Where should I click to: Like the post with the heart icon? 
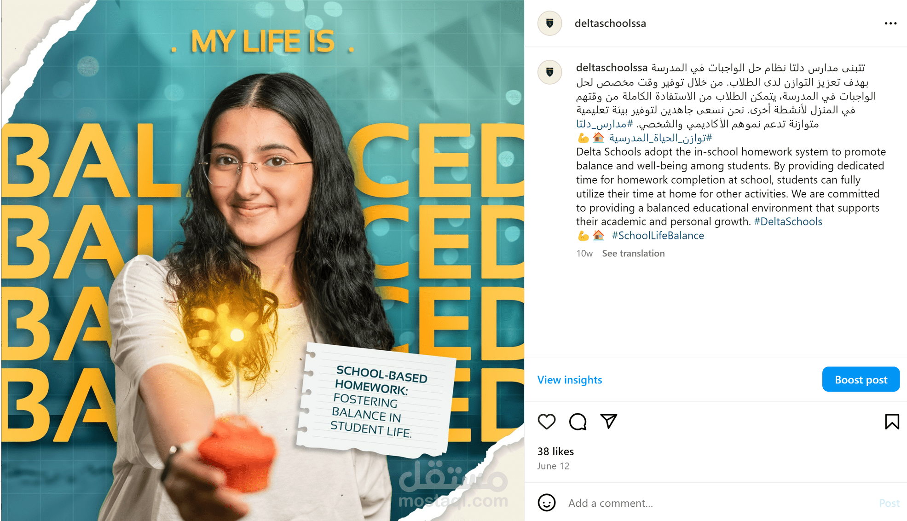pos(547,421)
